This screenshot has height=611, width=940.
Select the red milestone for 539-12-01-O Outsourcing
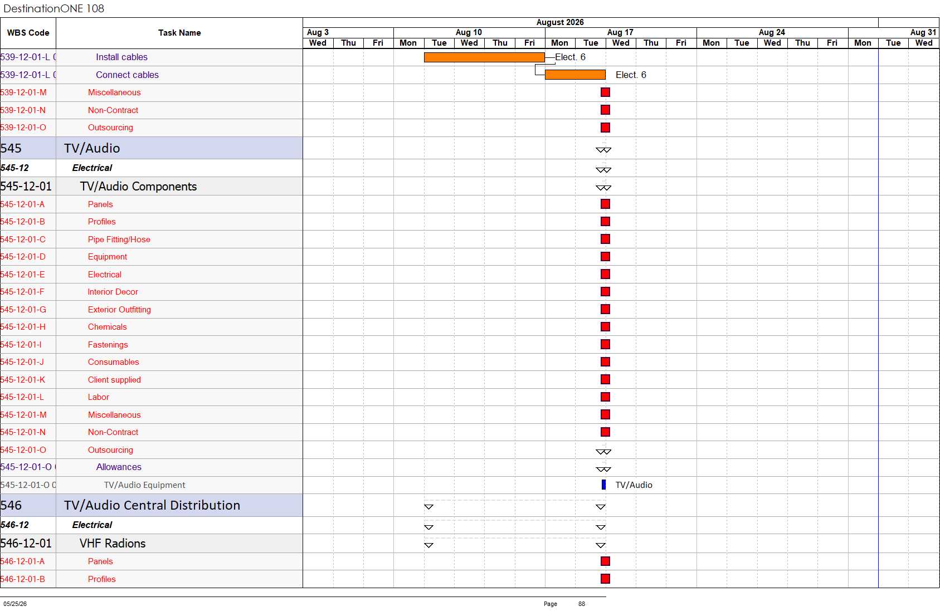click(x=605, y=128)
